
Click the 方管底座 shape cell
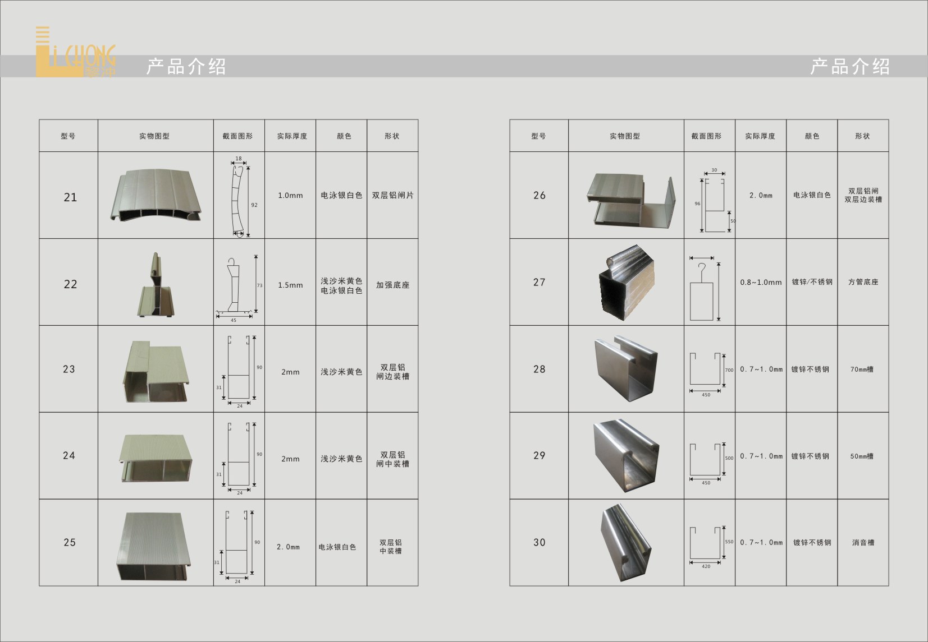coord(863,282)
